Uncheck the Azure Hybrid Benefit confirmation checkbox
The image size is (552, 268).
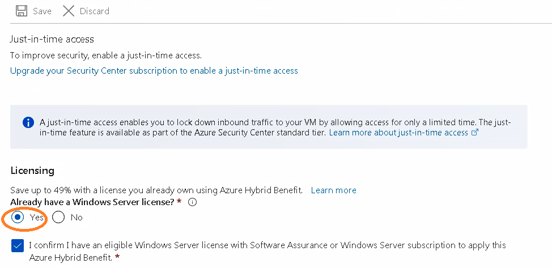(x=18, y=246)
